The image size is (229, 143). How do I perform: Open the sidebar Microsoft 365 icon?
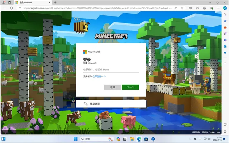pyautogui.click(x=225, y=40)
